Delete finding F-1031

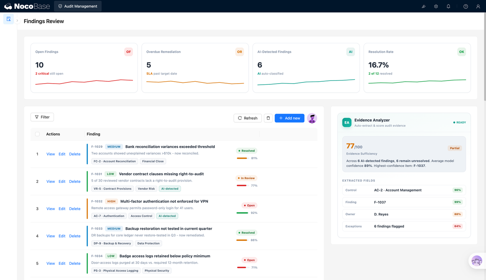pyautogui.click(x=75, y=182)
